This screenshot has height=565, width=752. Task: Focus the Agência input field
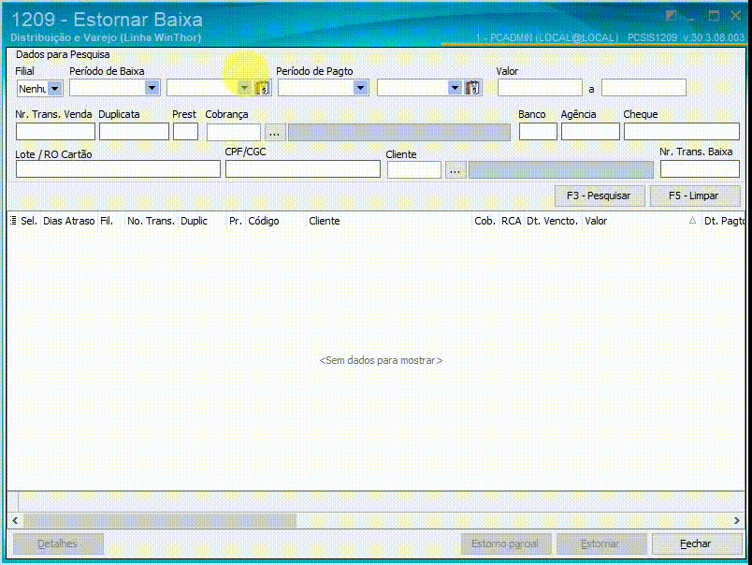pos(590,132)
